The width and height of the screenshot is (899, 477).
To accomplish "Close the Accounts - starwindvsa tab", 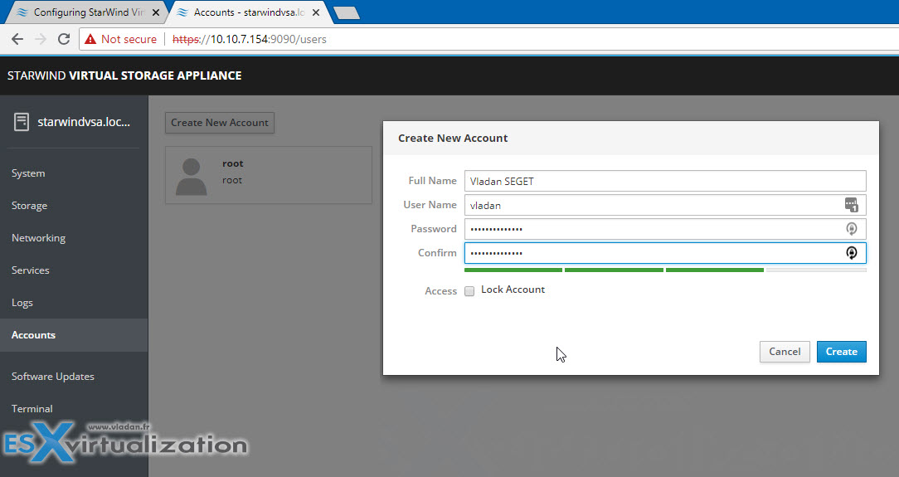I will pos(315,12).
